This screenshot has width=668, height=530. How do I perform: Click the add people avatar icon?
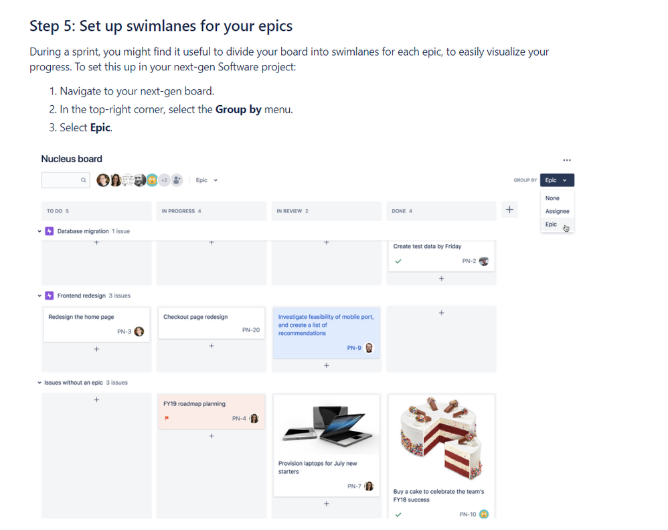pos(177,180)
